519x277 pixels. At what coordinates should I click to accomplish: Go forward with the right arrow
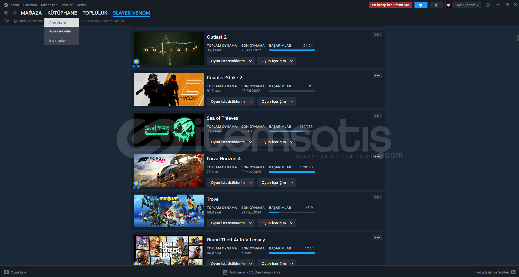pos(15,13)
